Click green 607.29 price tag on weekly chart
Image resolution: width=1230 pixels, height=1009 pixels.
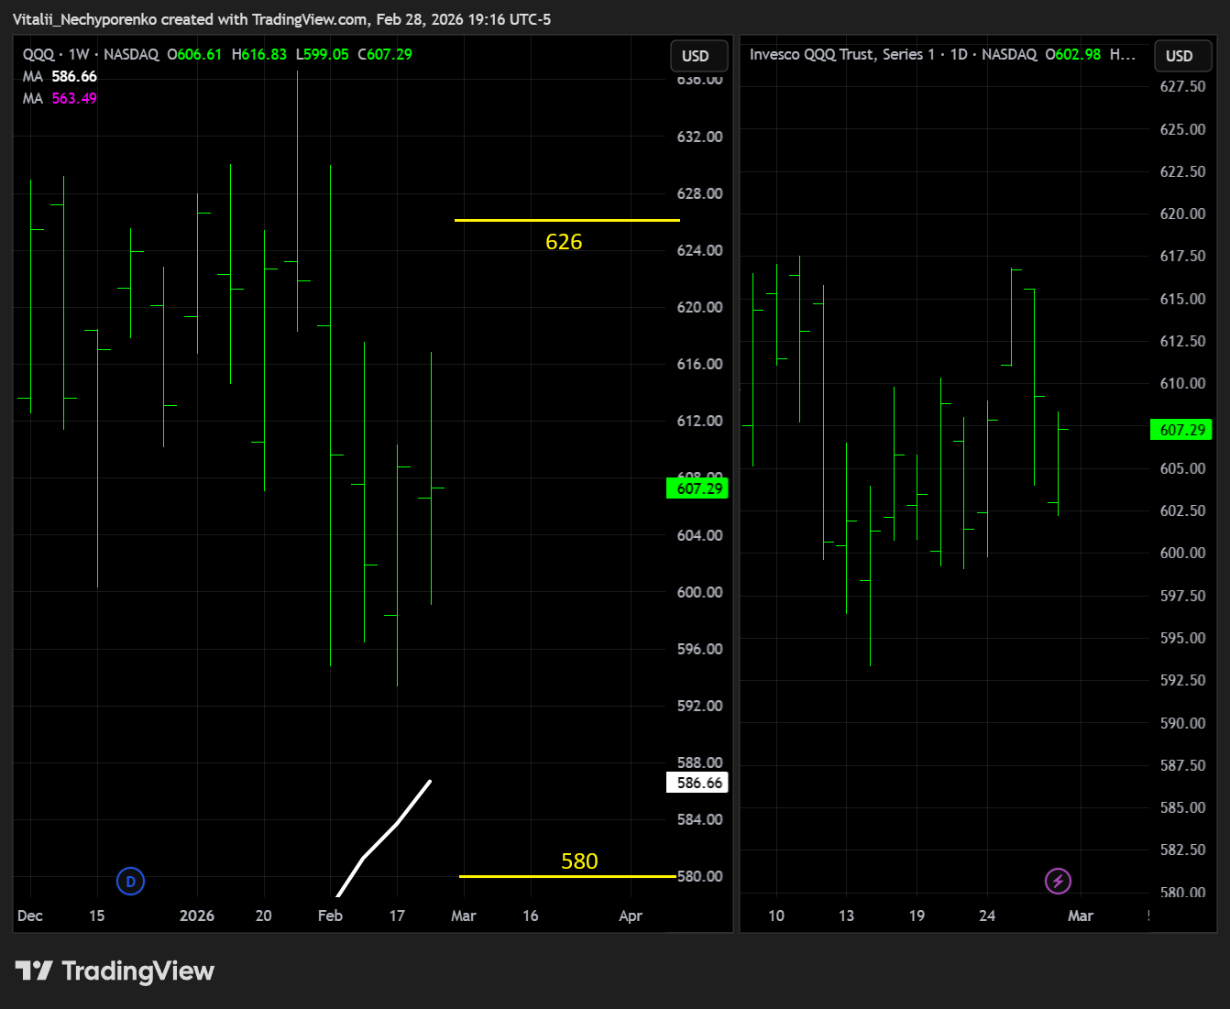coord(697,488)
